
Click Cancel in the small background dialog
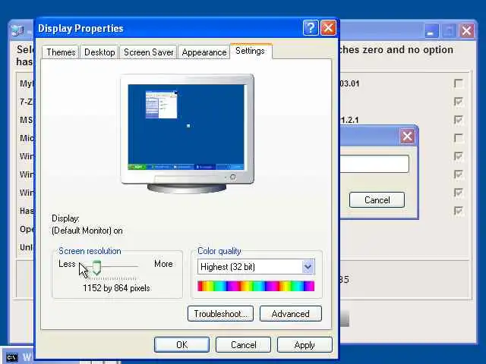pyautogui.click(x=377, y=200)
